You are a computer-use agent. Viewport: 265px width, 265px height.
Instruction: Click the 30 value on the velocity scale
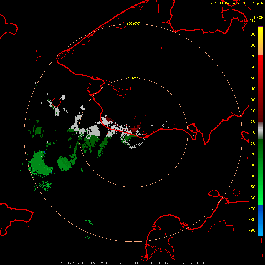click(253, 100)
